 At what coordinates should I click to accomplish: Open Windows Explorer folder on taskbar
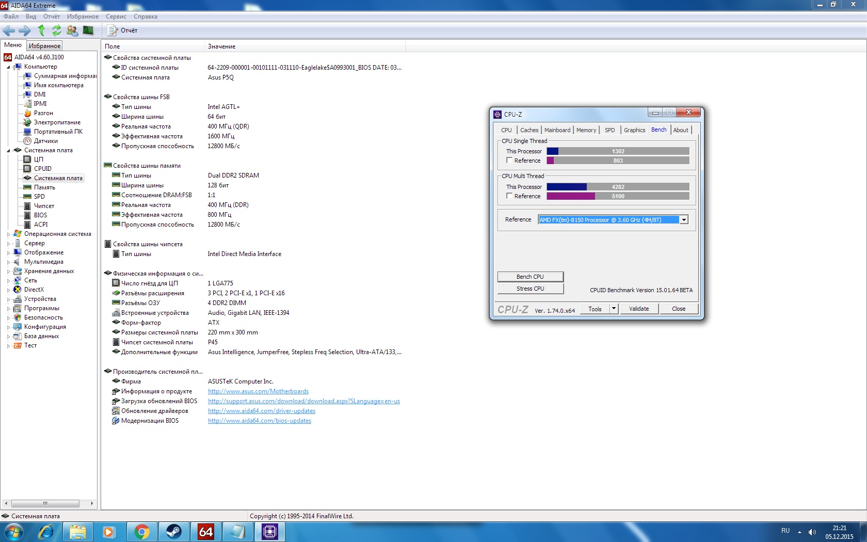pos(77,532)
